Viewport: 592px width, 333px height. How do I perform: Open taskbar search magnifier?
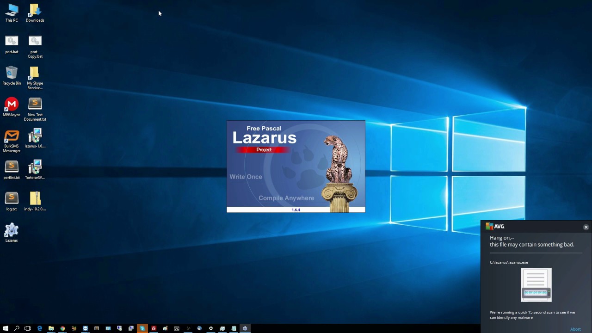(17, 328)
